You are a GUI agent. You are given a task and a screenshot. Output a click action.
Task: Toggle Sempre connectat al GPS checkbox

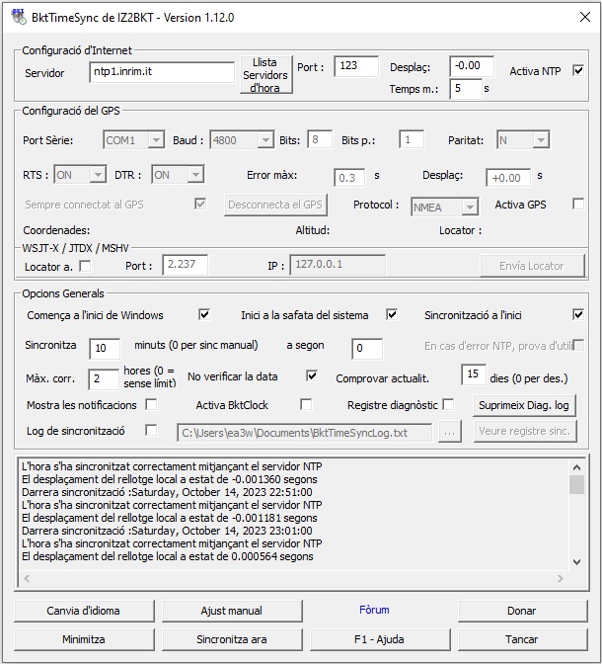[200, 204]
